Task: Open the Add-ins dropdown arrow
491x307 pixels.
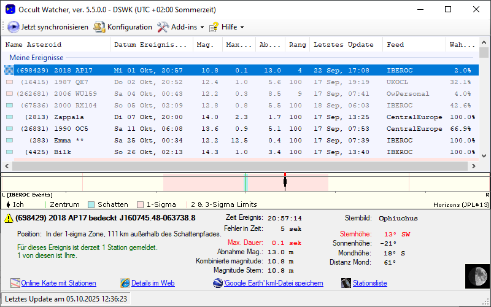Action: click(202, 28)
